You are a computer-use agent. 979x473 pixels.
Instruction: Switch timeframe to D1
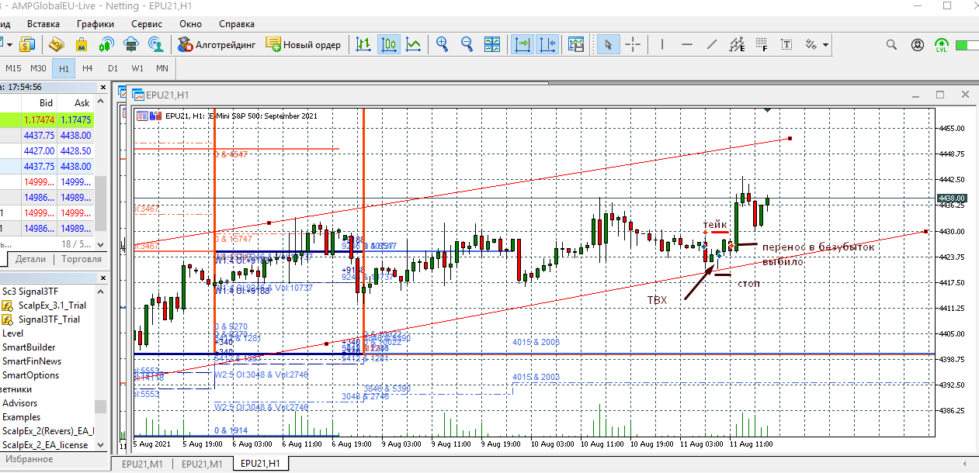113,68
